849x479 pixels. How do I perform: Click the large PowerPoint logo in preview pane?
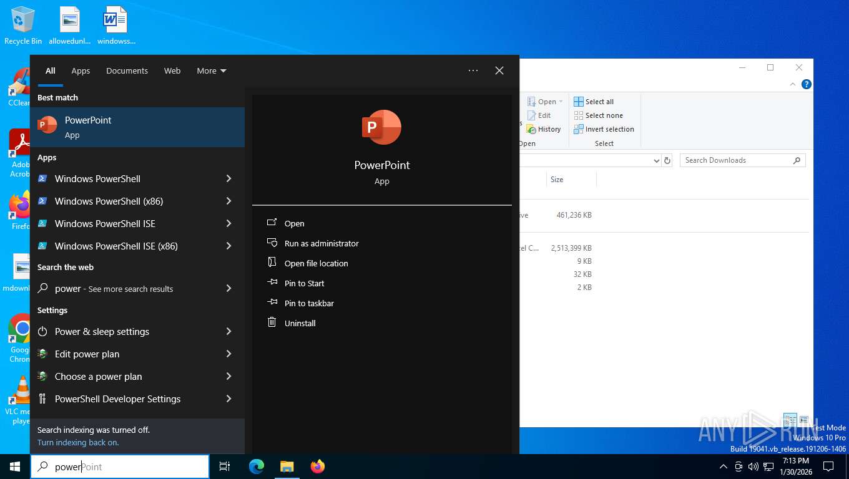pyautogui.click(x=381, y=127)
